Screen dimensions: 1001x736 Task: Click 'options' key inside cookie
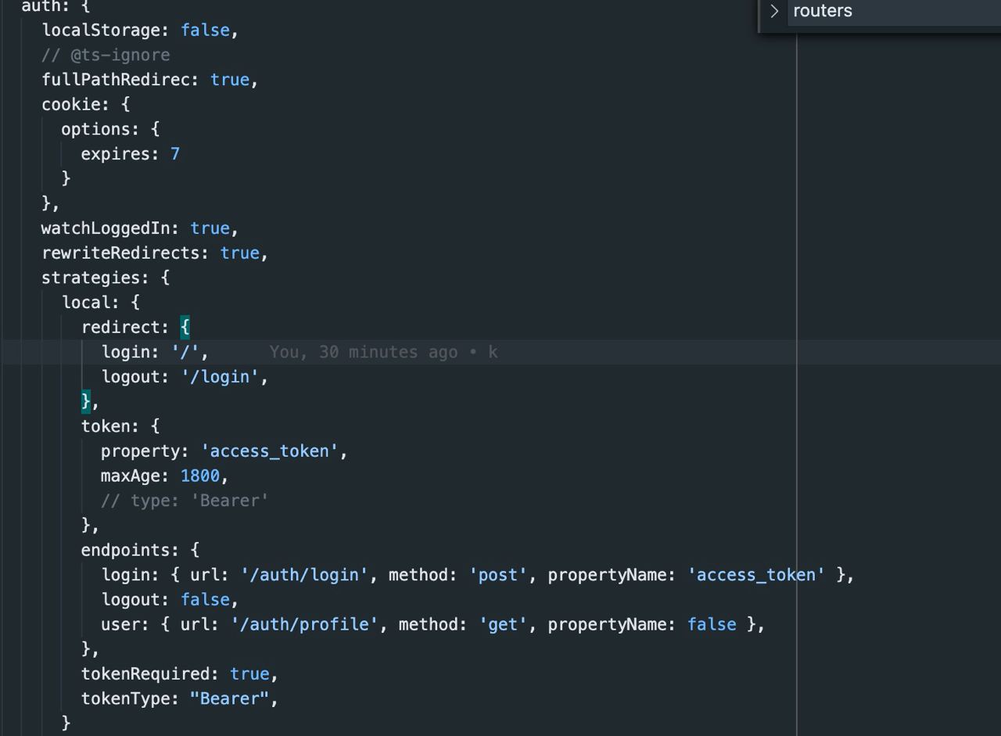point(96,129)
